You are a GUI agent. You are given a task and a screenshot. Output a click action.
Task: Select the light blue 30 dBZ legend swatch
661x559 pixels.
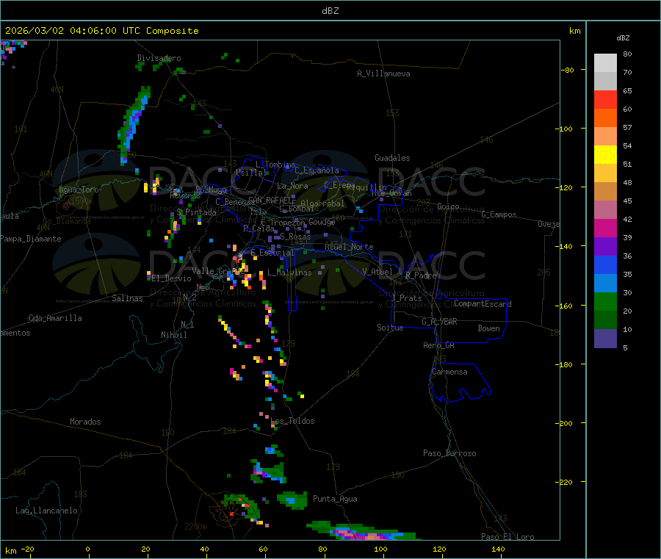pyautogui.click(x=605, y=284)
